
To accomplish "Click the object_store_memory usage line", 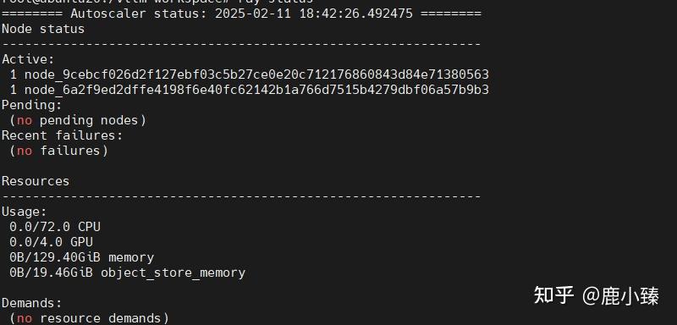I will tap(128, 273).
